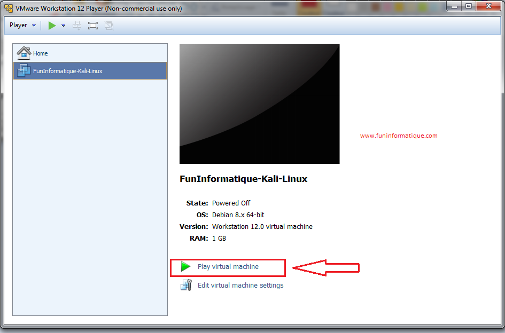Click the FunInformatique-Kali-Linux VM icon in list
Screen dimensions: 505x333
click(x=24, y=70)
